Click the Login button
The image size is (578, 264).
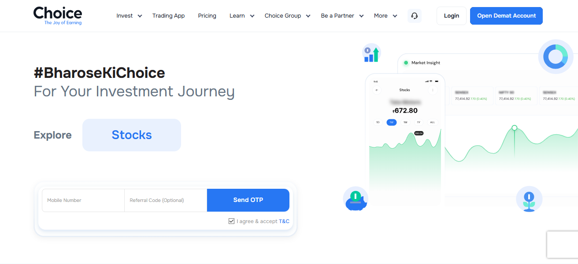[x=452, y=16]
